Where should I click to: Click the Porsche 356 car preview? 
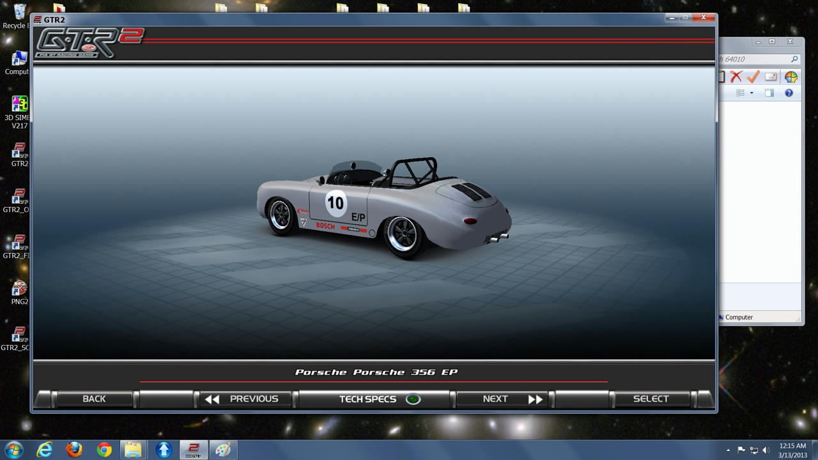tap(383, 208)
